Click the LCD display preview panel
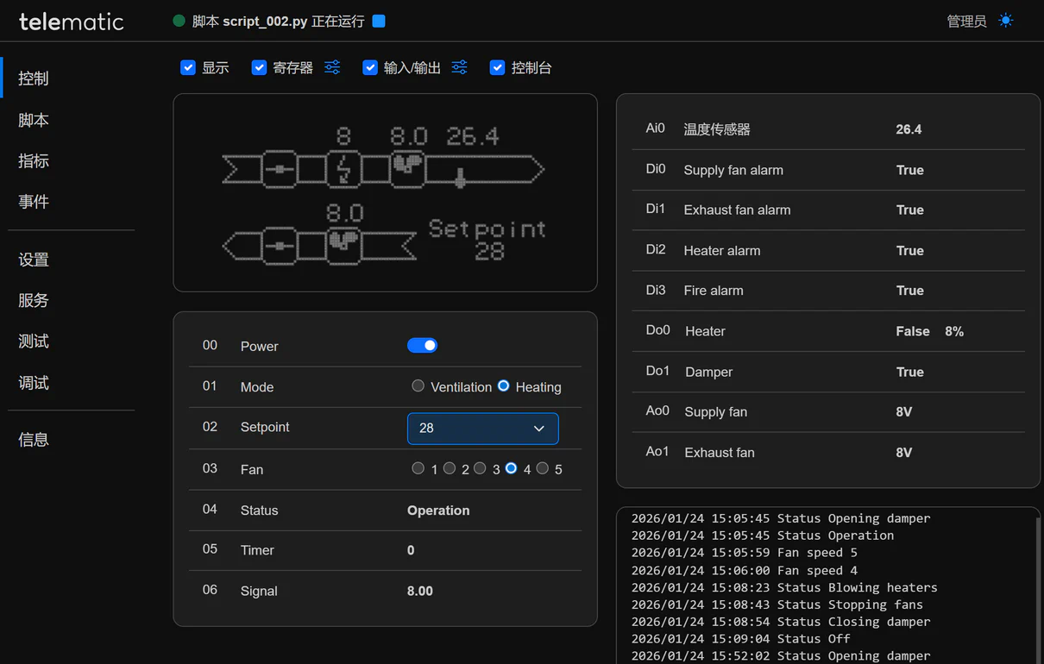Screen dimensions: 1044x664 [x=385, y=192]
